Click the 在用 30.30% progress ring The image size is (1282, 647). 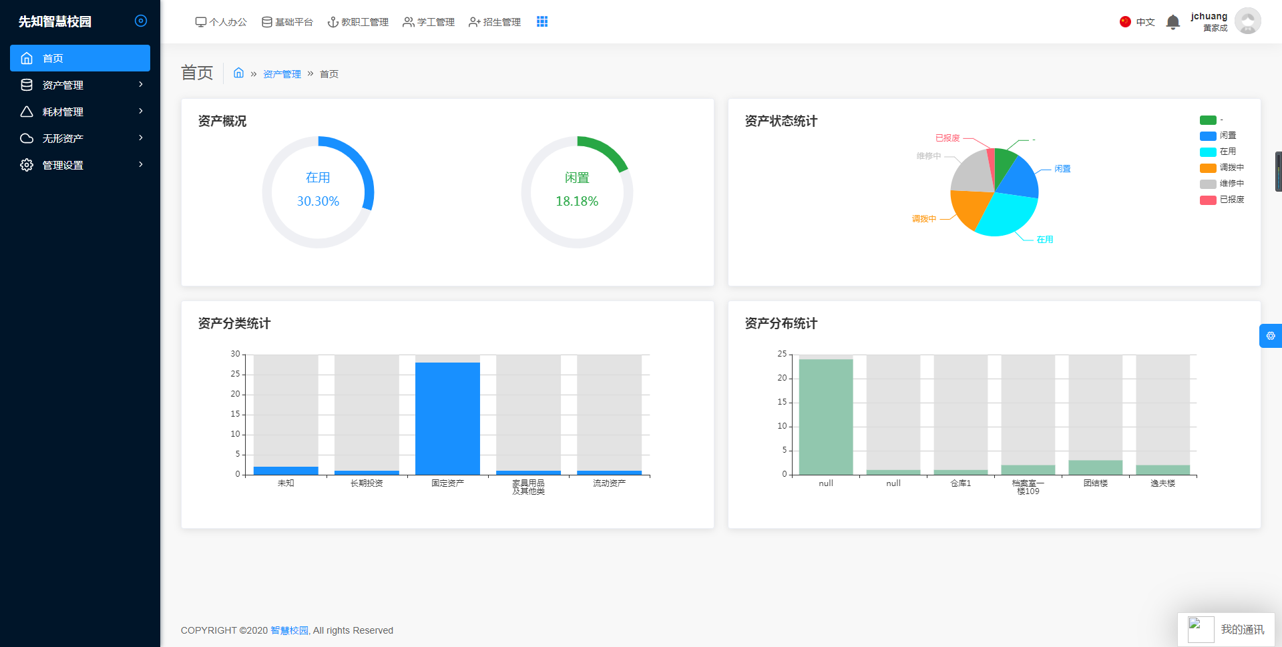[x=318, y=192]
